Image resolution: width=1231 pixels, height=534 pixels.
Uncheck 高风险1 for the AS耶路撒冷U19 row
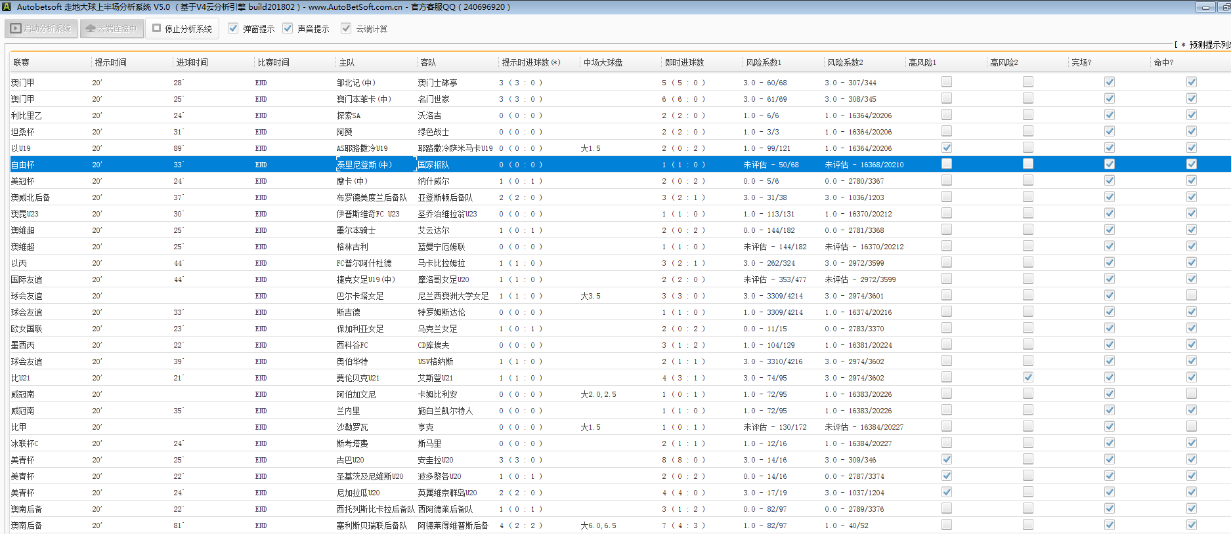tap(946, 148)
